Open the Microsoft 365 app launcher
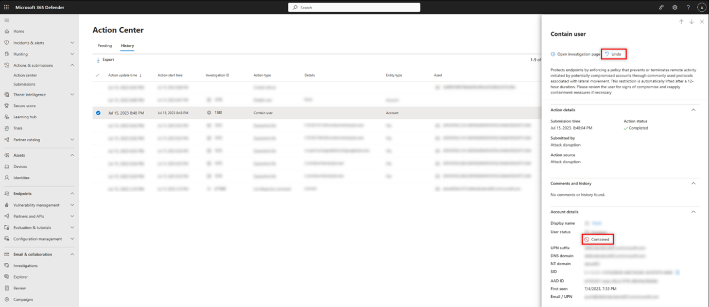Image resolution: width=709 pixels, height=307 pixels. tap(7, 7)
